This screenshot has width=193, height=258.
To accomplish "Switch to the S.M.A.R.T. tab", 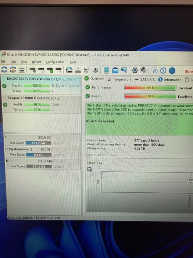I will tap(145, 80).
